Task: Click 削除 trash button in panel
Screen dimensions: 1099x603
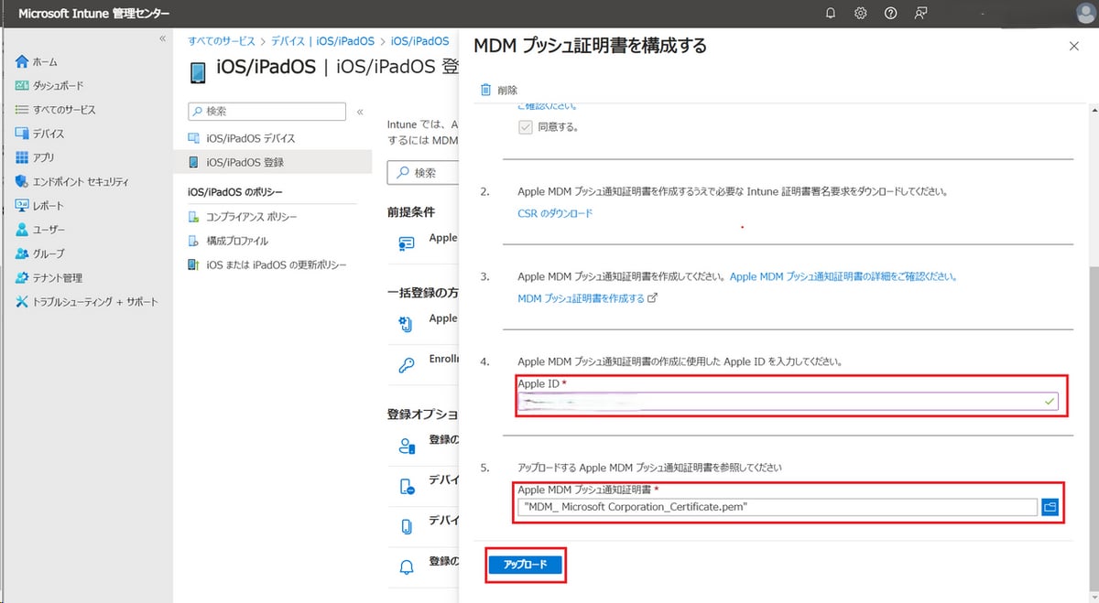Action: (499, 91)
